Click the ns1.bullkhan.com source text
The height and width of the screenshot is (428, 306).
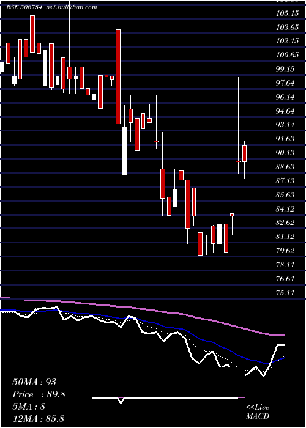tap(71, 7)
